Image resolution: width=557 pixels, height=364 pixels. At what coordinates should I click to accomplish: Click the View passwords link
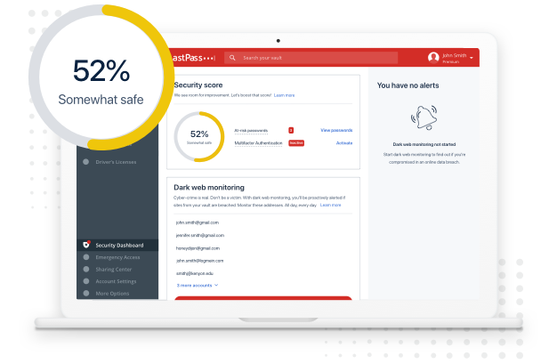click(x=336, y=130)
